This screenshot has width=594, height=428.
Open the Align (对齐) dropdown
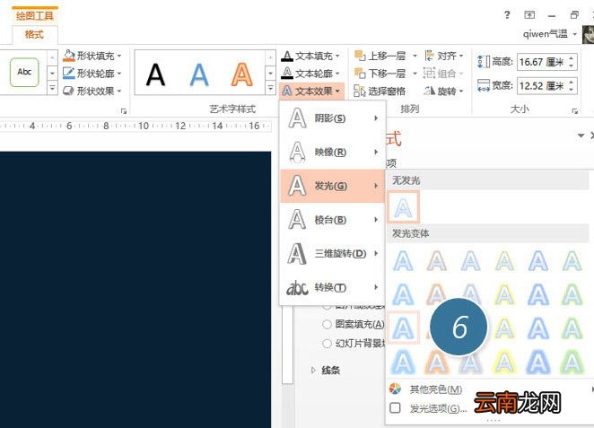pyautogui.click(x=444, y=56)
